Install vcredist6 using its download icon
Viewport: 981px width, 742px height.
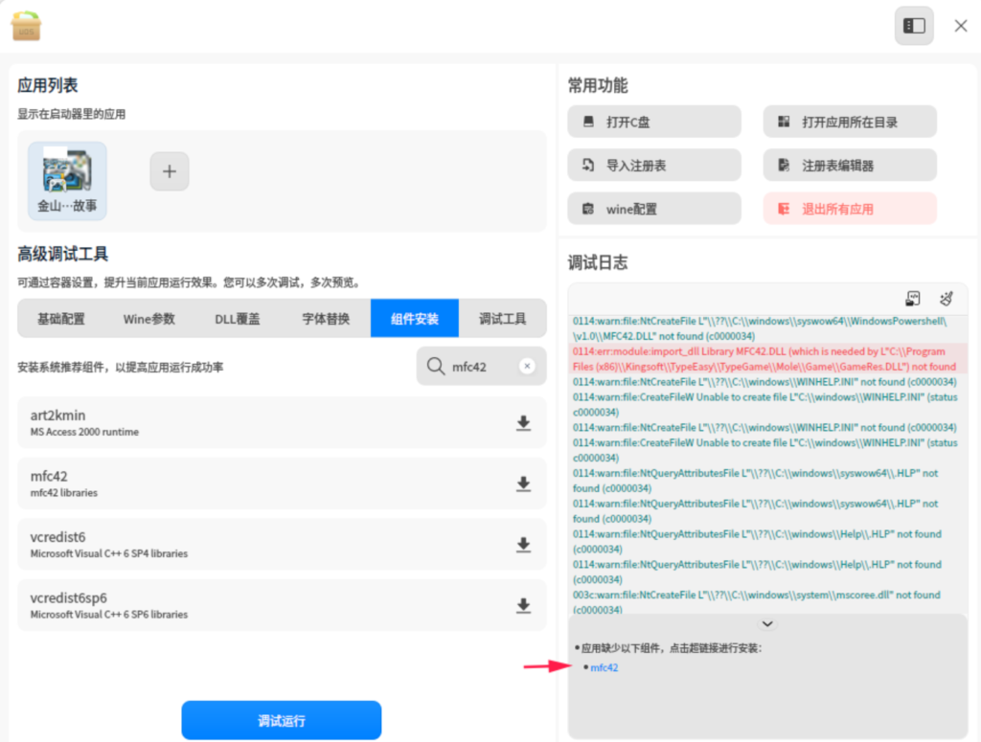point(523,545)
